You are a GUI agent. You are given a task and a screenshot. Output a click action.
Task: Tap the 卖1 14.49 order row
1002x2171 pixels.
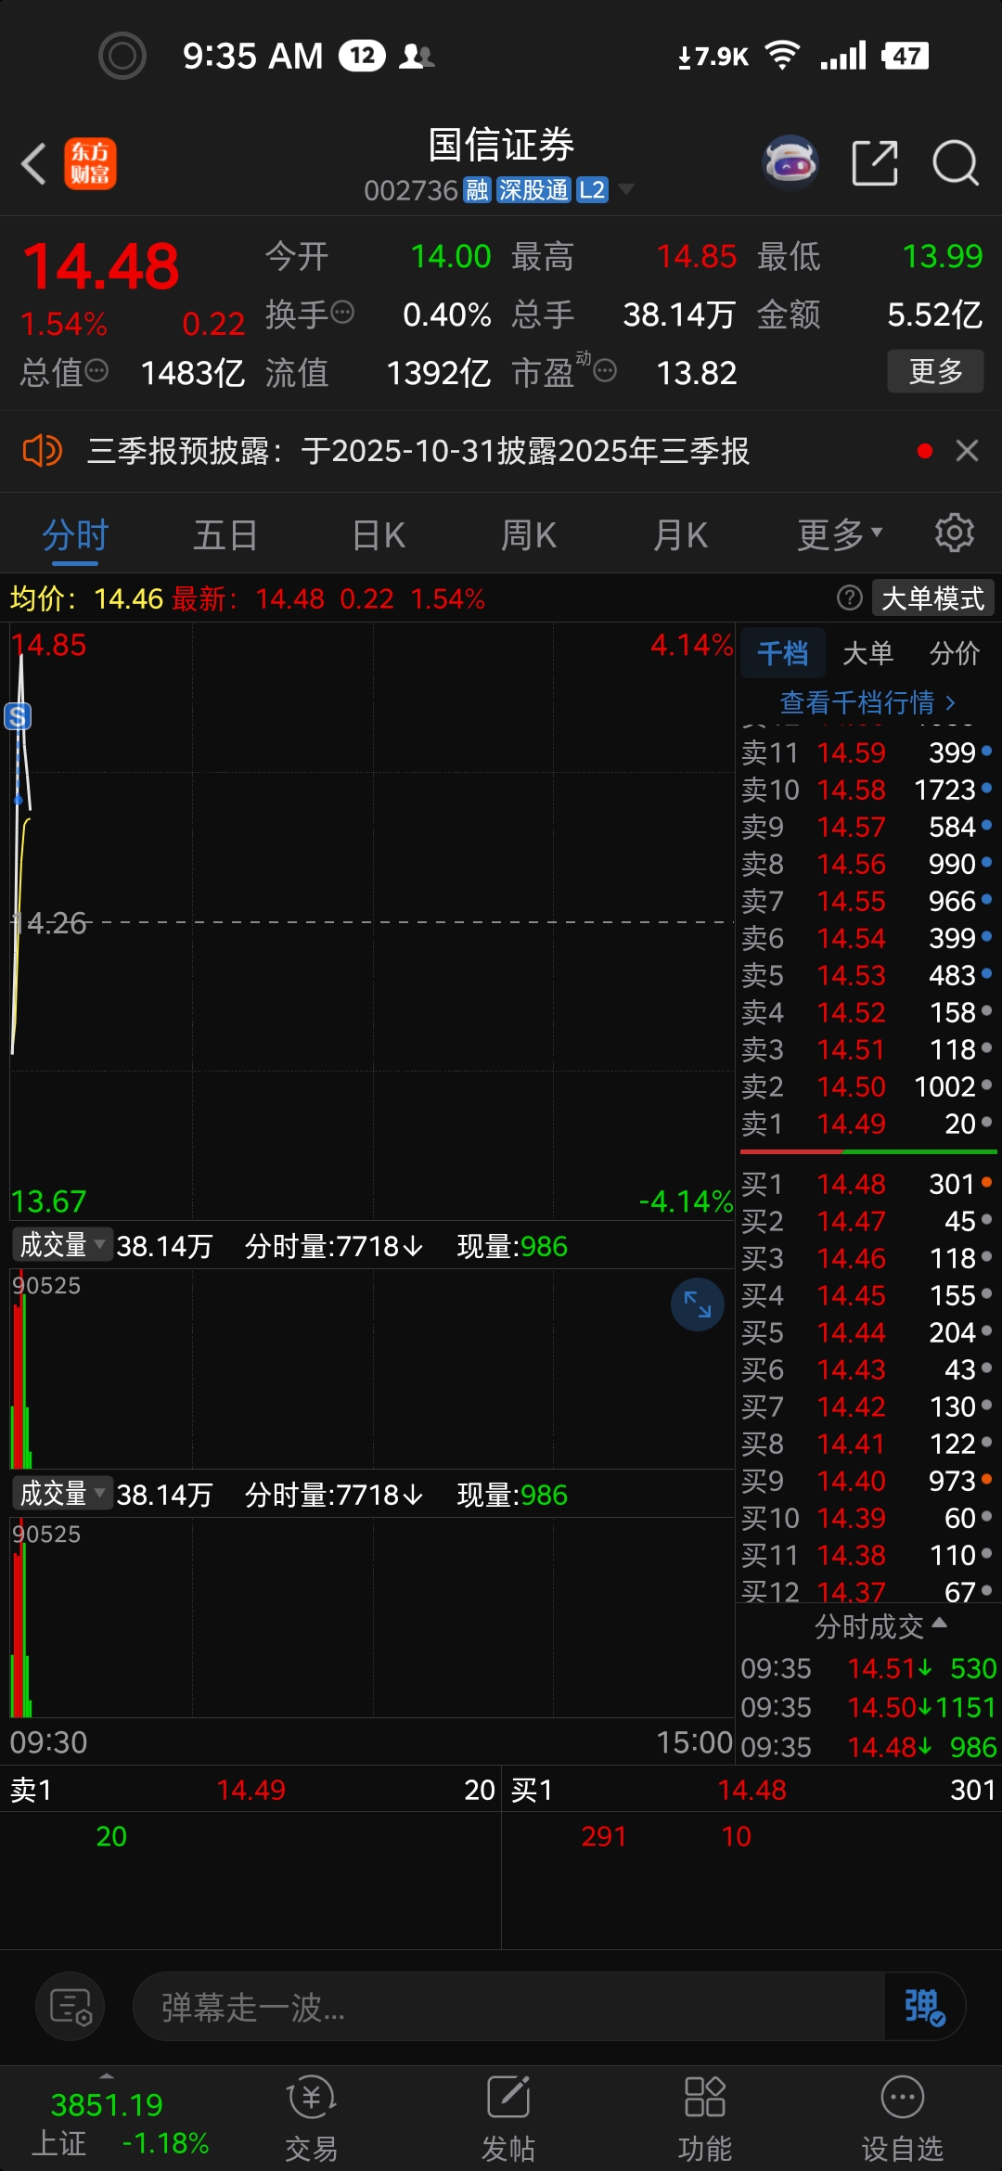tap(867, 1124)
